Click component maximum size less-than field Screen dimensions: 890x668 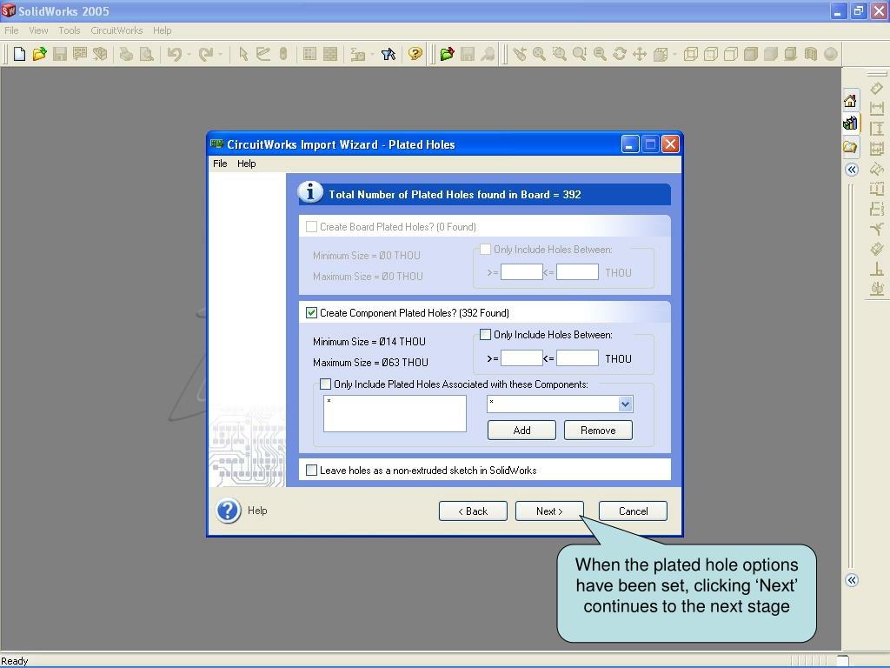click(577, 357)
